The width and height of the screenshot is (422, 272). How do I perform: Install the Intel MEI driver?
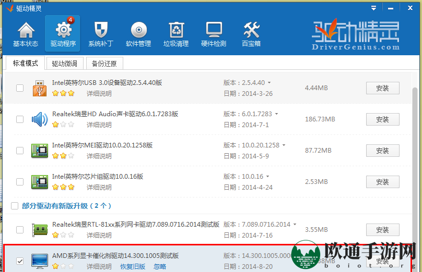(x=382, y=151)
